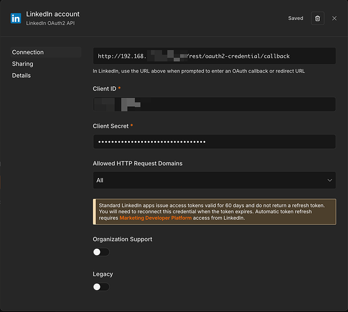
Task: Focus the Client ID input field
Action: (x=214, y=104)
